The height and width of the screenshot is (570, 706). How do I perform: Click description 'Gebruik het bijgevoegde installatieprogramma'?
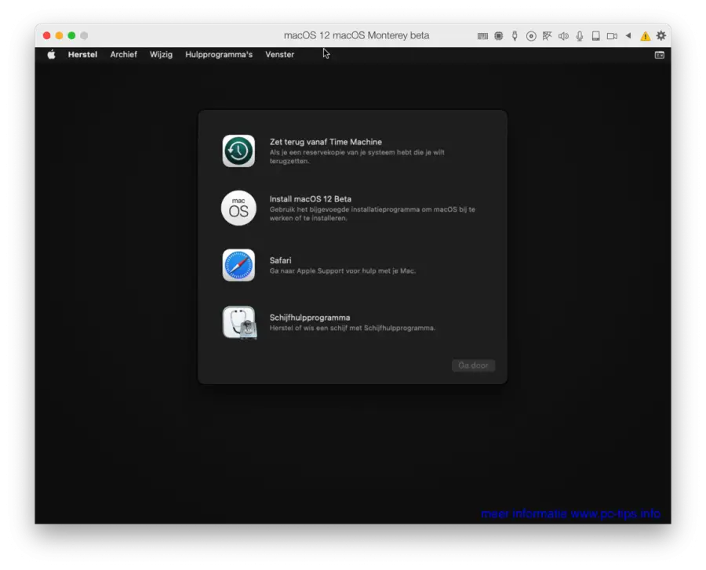point(372,214)
